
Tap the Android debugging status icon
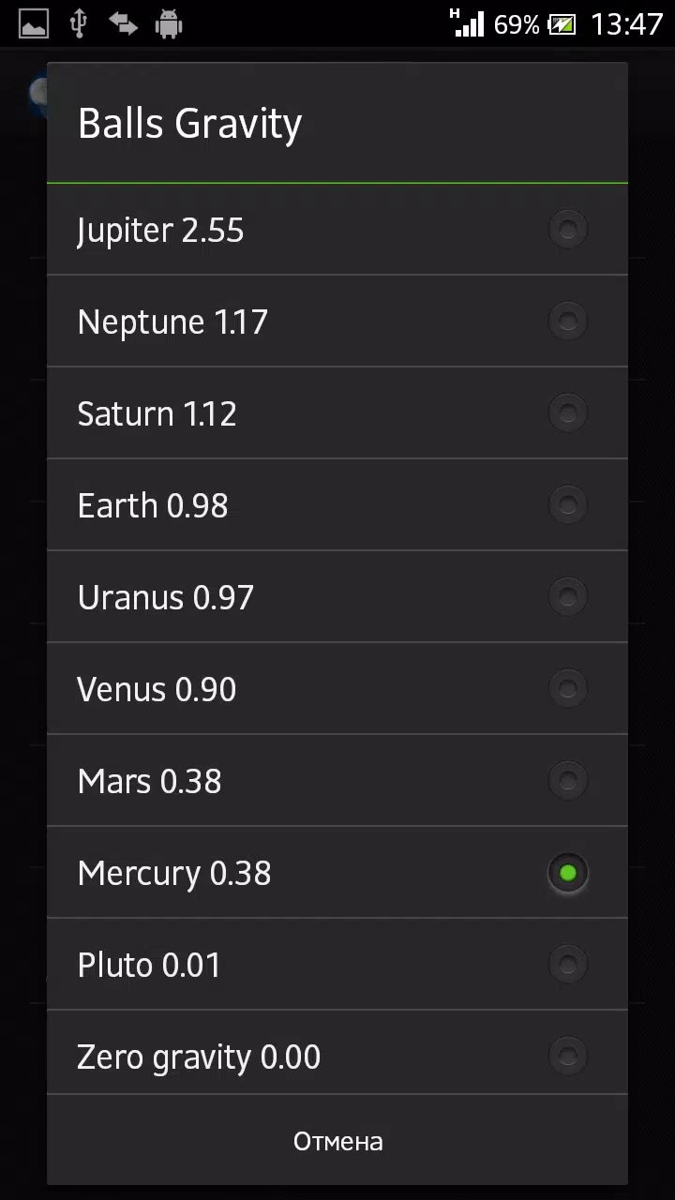pyautogui.click(x=169, y=24)
